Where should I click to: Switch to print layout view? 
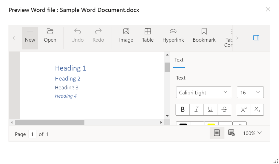click(x=217, y=133)
